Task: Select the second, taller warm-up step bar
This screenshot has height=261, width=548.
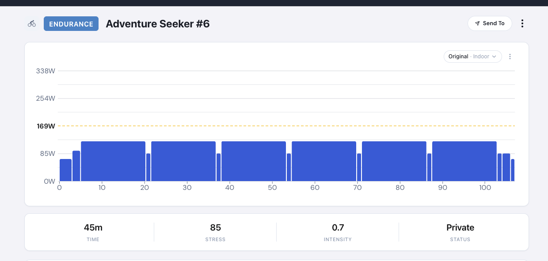Action: pos(76,166)
